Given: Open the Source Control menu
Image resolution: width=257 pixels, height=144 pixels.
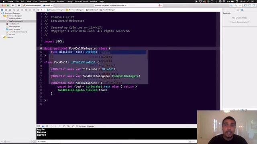Looking at the screenshot, I should 81,2.
